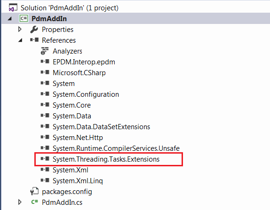Click the References node icon
The width and height of the screenshot is (270, 210).
pos(34,40)
